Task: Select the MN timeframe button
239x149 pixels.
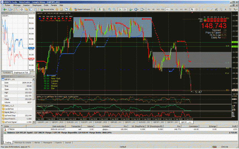Action: (186, 10)
